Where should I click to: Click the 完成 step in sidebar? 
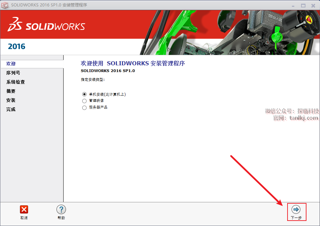(x=11, y=109)
